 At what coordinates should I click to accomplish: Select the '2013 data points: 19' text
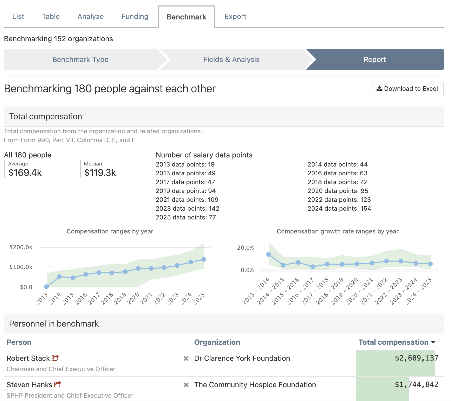(185, 164)
